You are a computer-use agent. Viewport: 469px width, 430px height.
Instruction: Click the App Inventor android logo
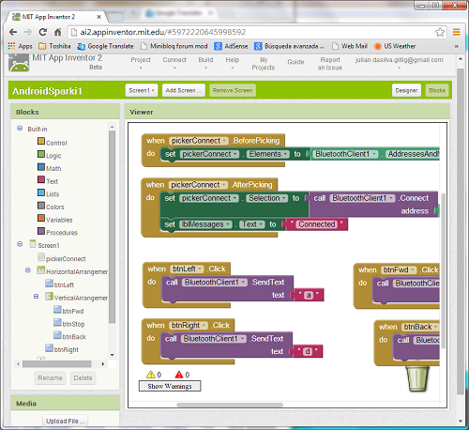(x=19, y=63)
